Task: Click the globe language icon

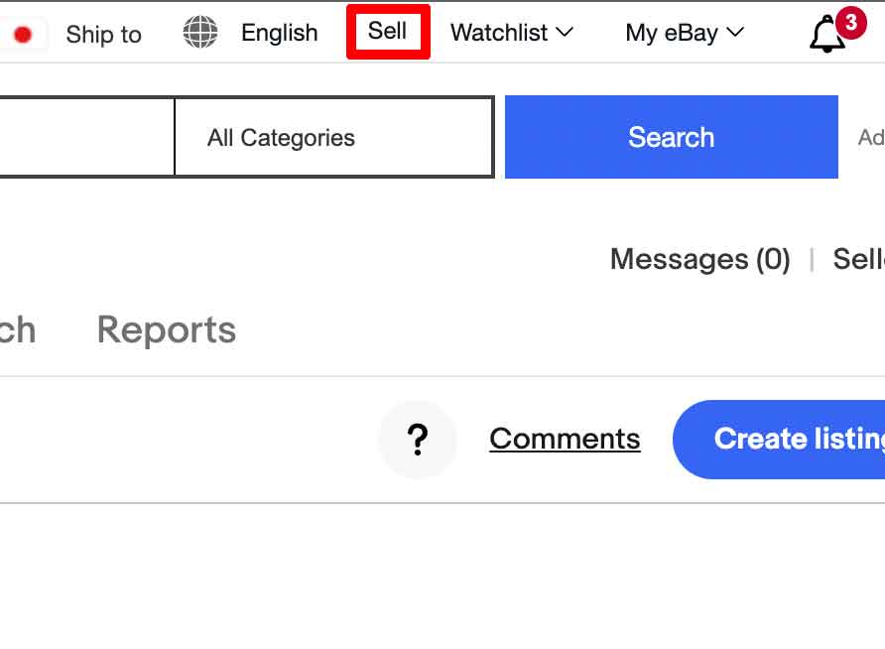Action: pos(200,33)
